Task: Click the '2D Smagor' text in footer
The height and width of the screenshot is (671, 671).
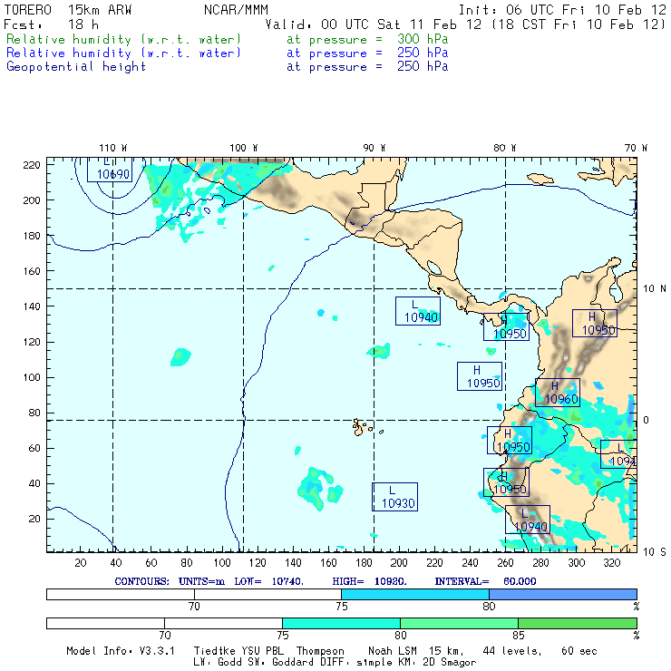Action: point(450,663)
